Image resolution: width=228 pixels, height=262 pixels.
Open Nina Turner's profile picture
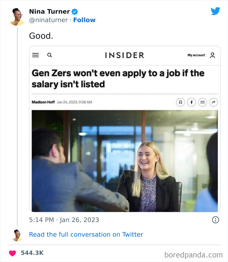point(16,15)
